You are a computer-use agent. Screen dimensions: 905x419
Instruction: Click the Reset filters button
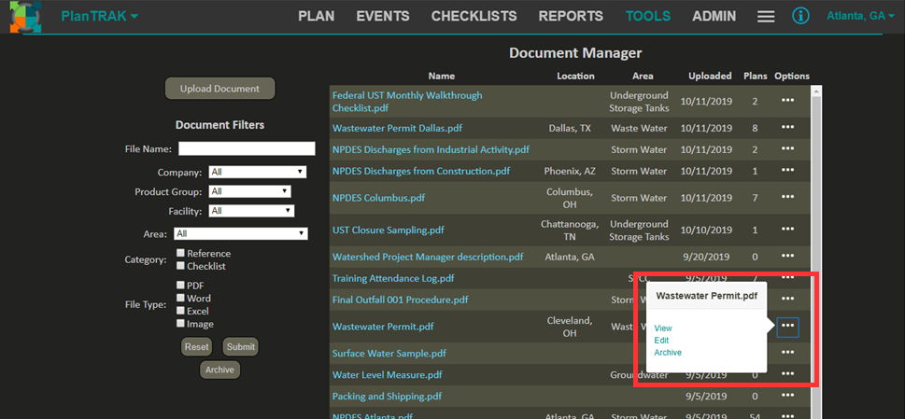[x=196, y=347]
